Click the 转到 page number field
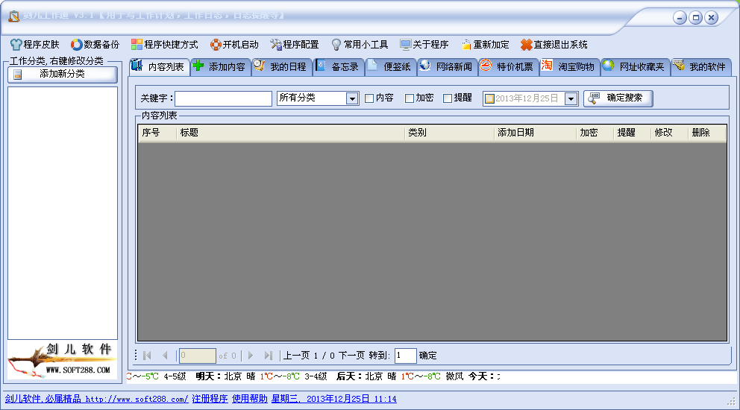Viewport: 740px width, 410px height. coord(406,356)
